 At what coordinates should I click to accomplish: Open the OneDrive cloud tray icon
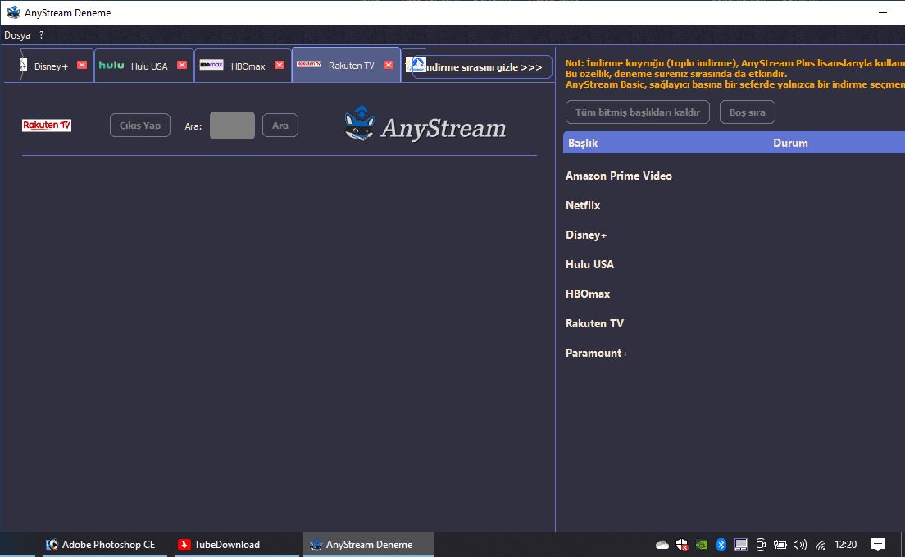coord(662,545)
